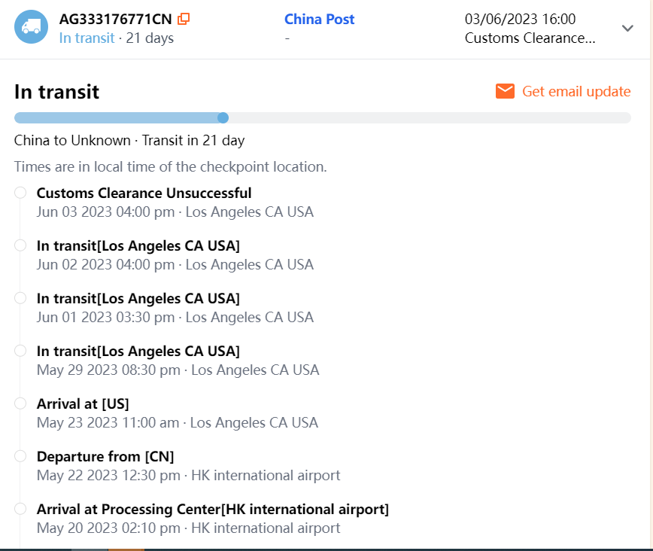The image size is (653, 551).
Task: Select the Departure from [CN] marker
Action: point(20,456)
